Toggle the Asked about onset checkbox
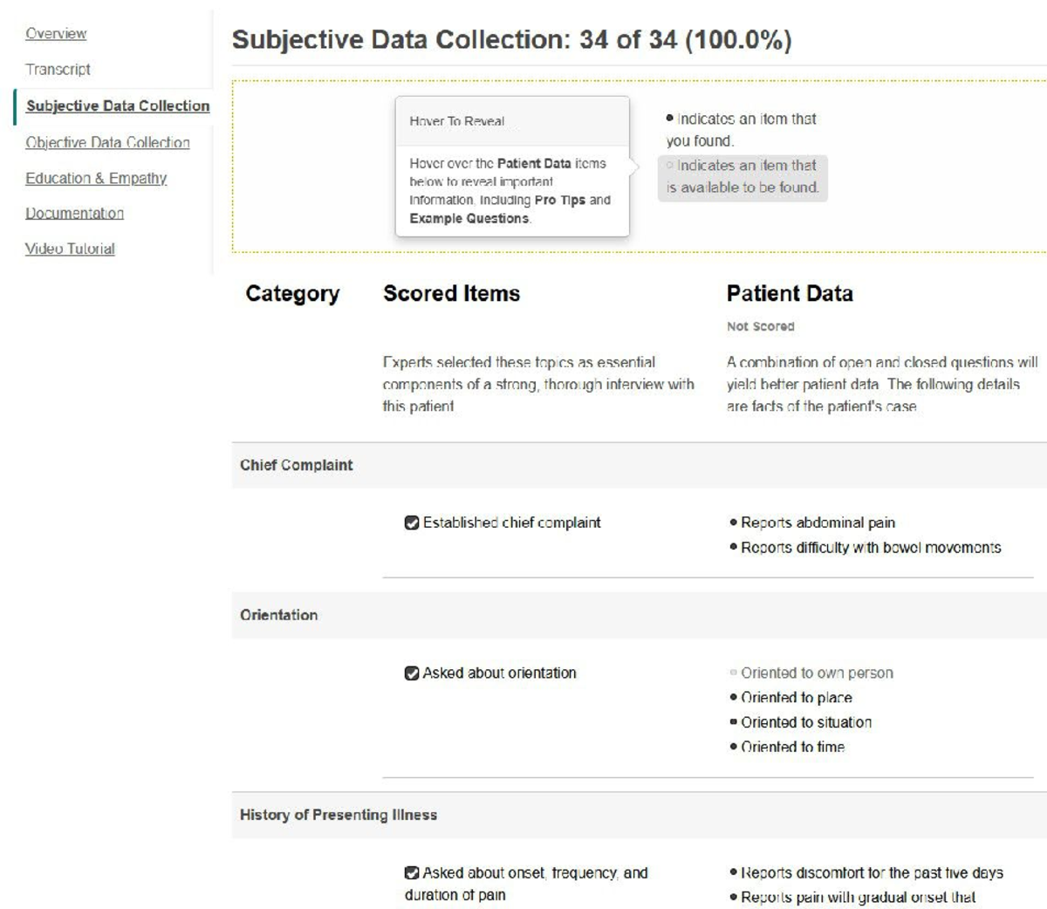This screenshot has width=1047, height=909. [x=412, y=873]
